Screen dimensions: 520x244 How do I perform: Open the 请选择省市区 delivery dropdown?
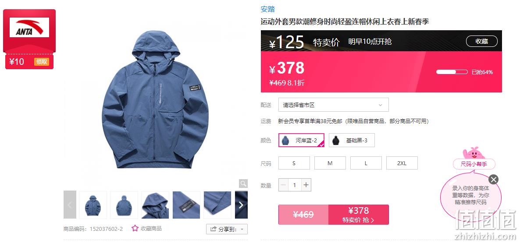point(333,105)
